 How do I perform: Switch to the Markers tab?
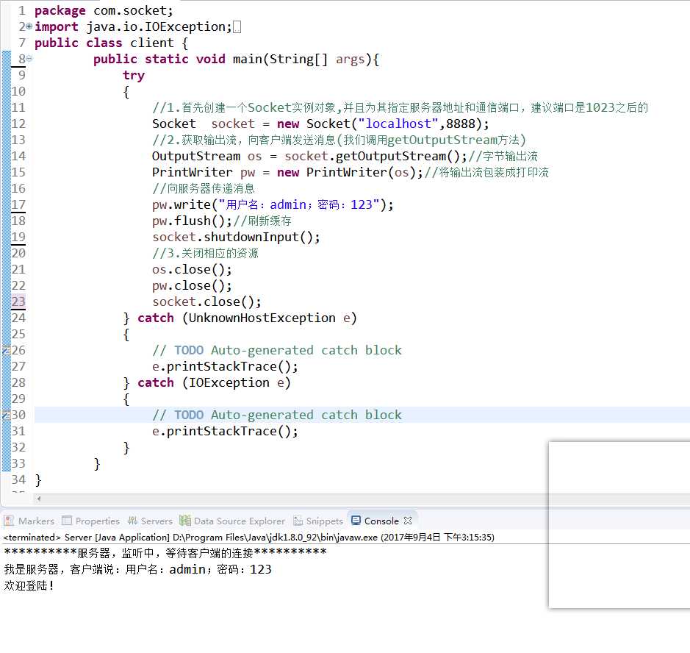[29, 521]
